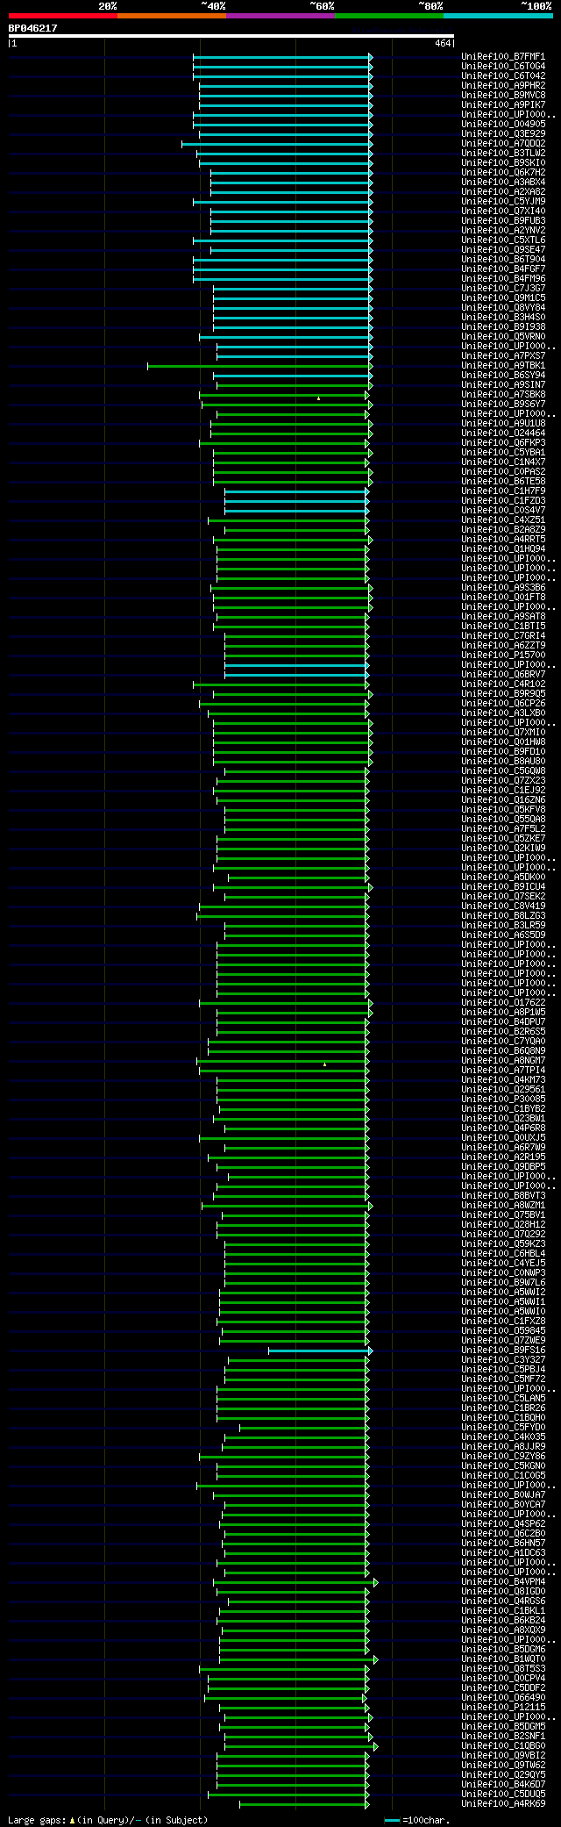The image size is (561, 1827).
Task: Select the UniRef100_Q7XMI0 label
Action: 503,733
